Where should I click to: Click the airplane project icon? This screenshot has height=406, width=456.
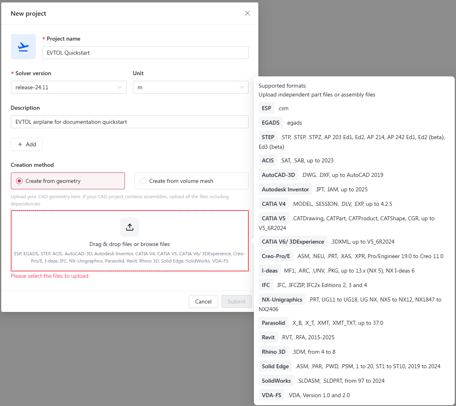pos(23,47)
